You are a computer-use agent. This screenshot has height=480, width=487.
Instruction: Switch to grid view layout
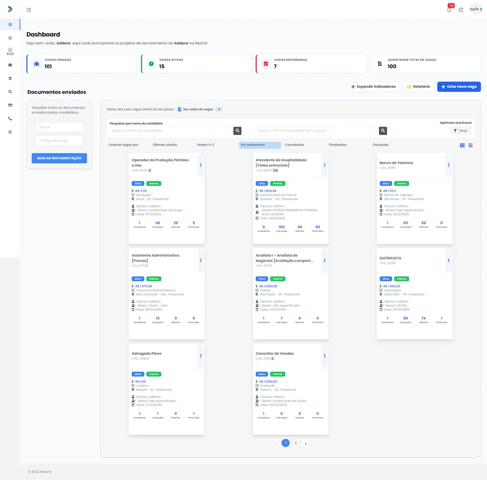pyautogui.click(x=462, y=145)
